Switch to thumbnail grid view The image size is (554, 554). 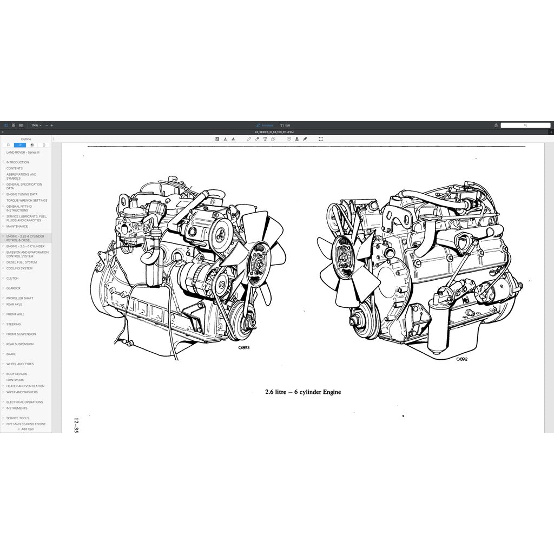tap(14, 125)
